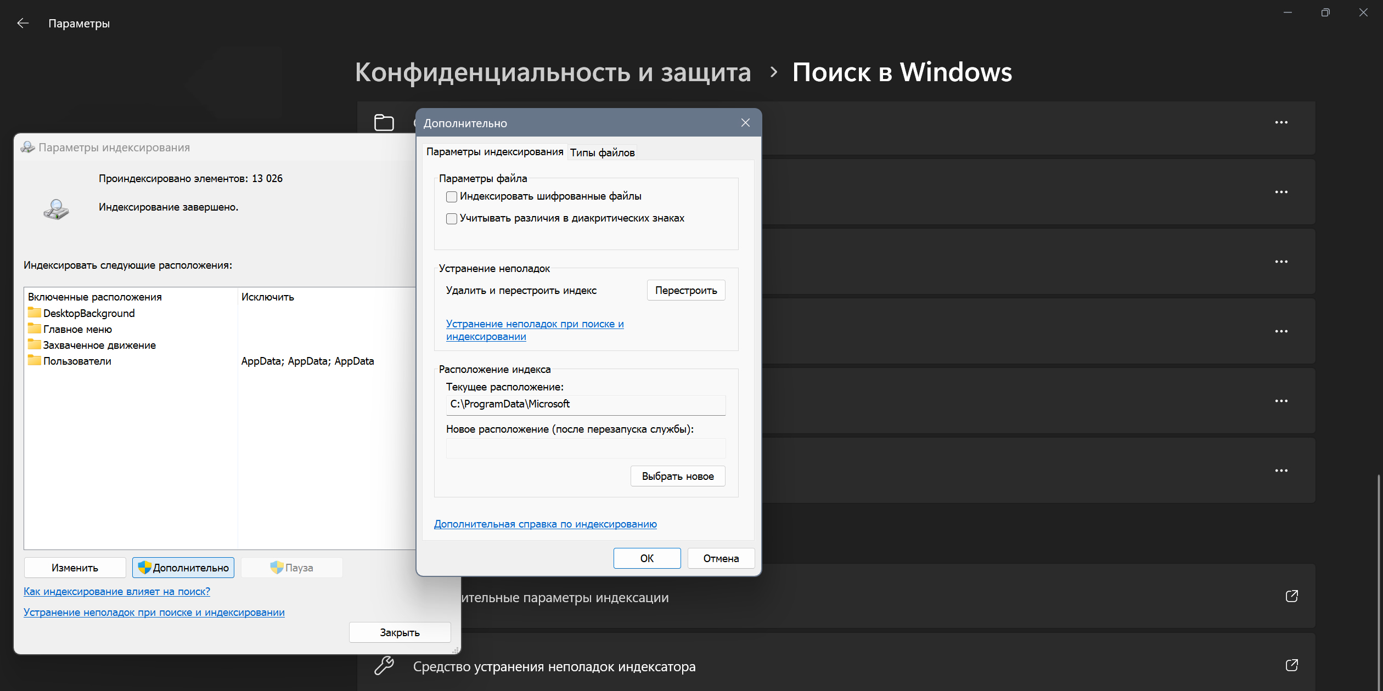
Task: Click the Захваченное движение folder icon
Action: pyautogui.click(x=35, y=344)
